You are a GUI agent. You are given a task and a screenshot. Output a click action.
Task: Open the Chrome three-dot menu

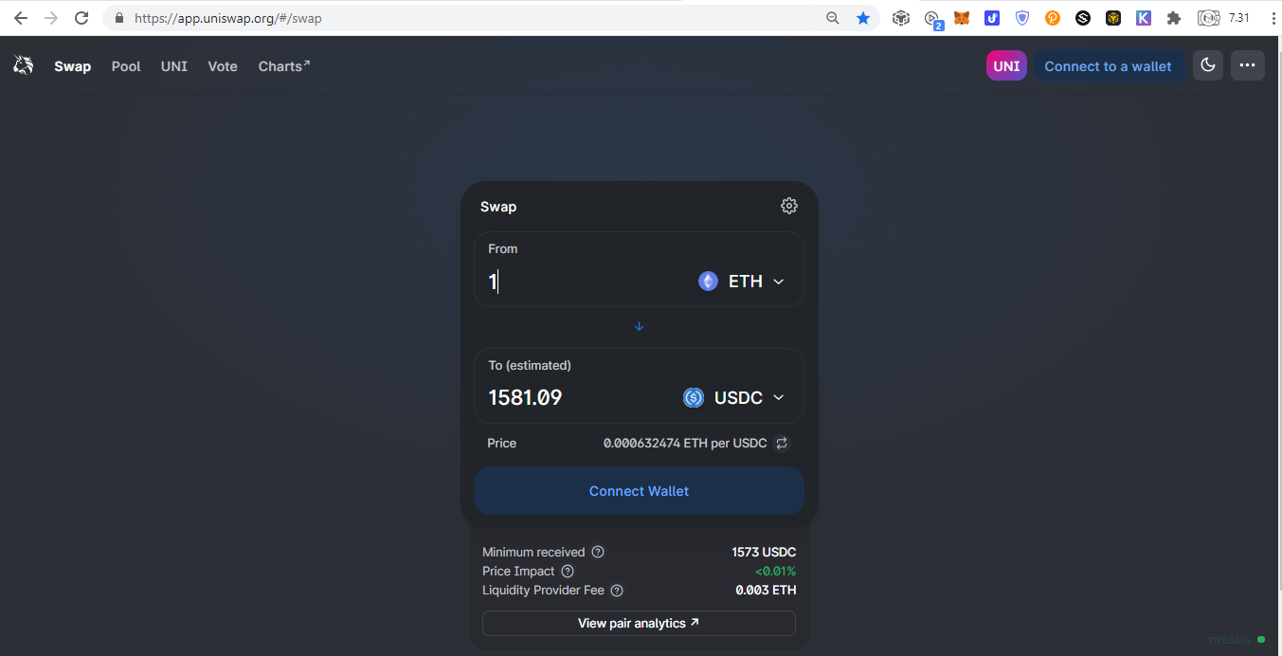click(x=1273, y=18)
